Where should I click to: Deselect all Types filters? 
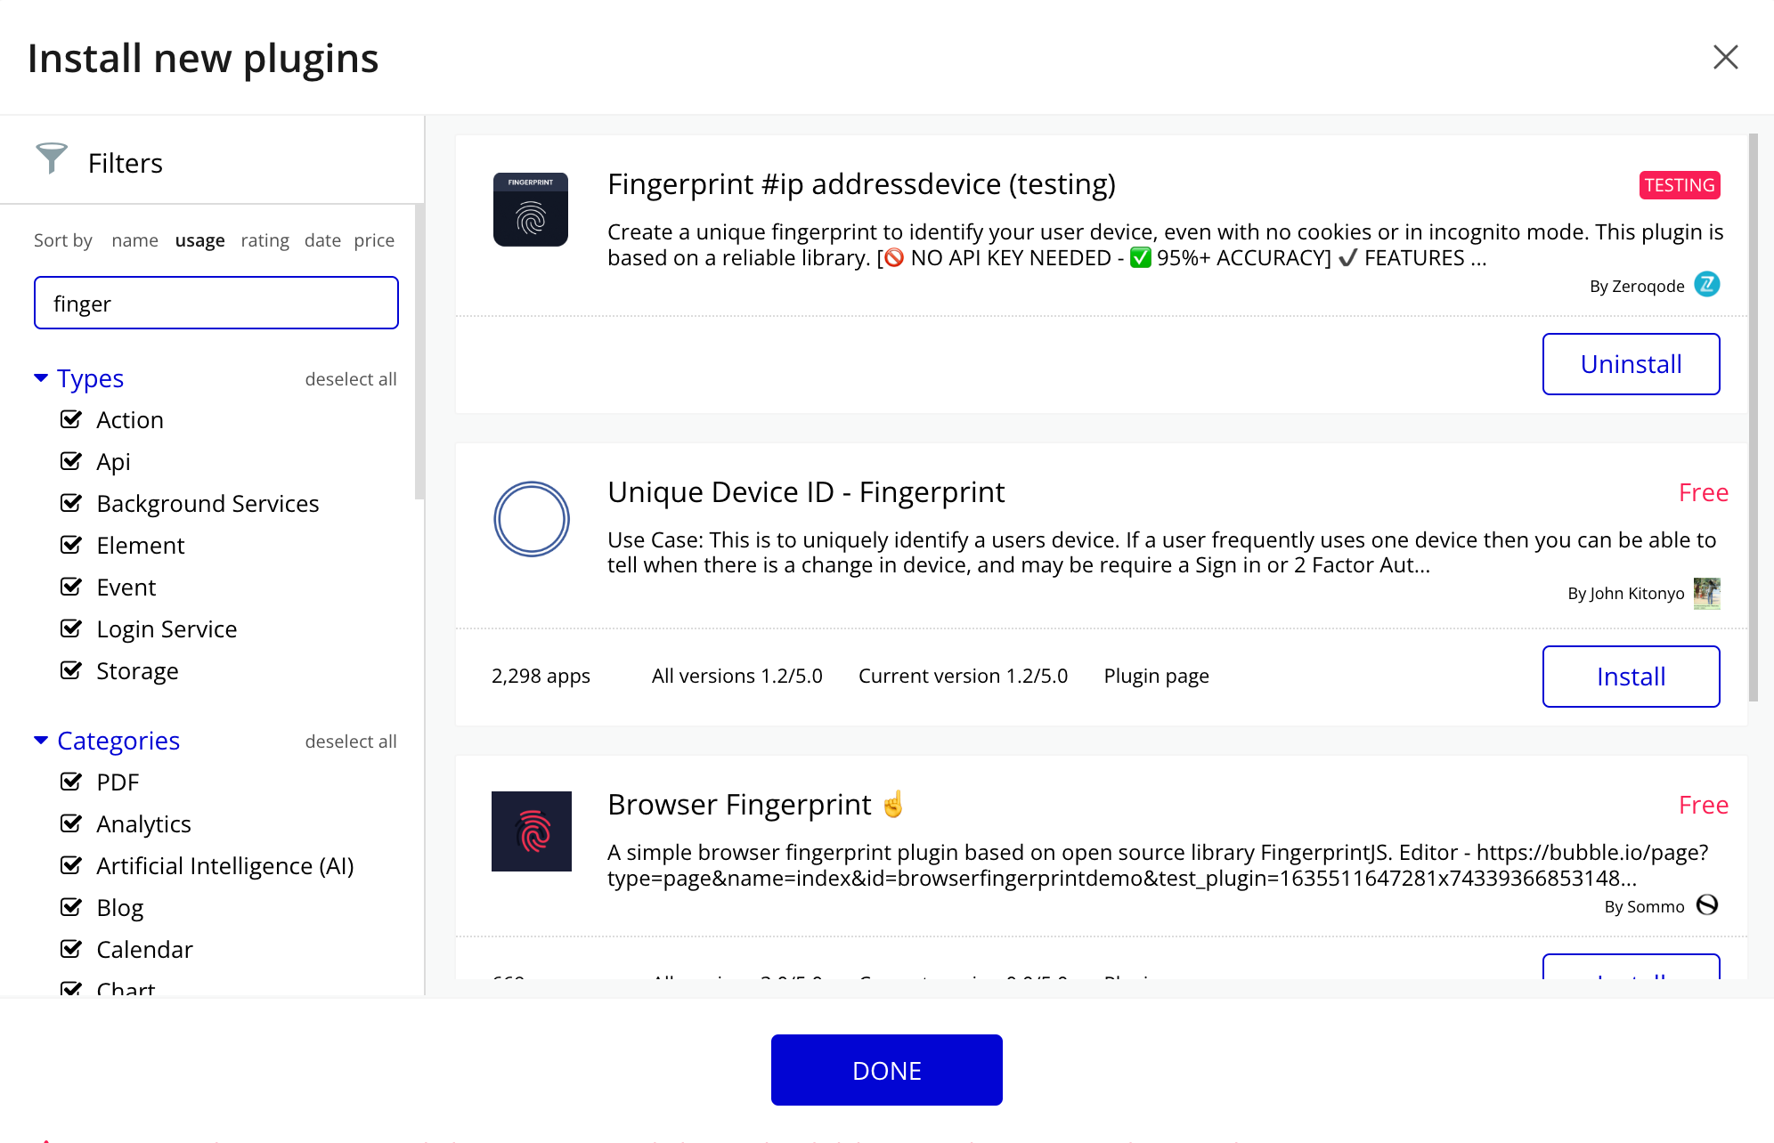[351, 379]
